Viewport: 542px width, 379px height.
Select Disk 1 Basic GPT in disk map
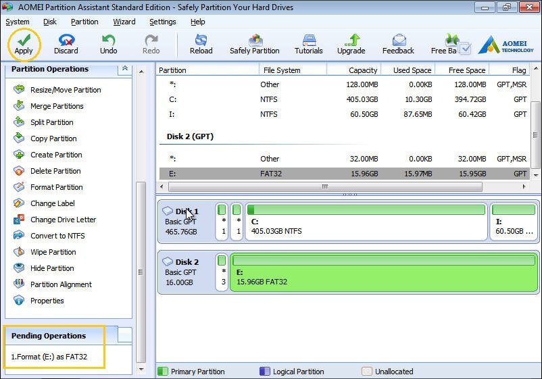coord(187,222)
